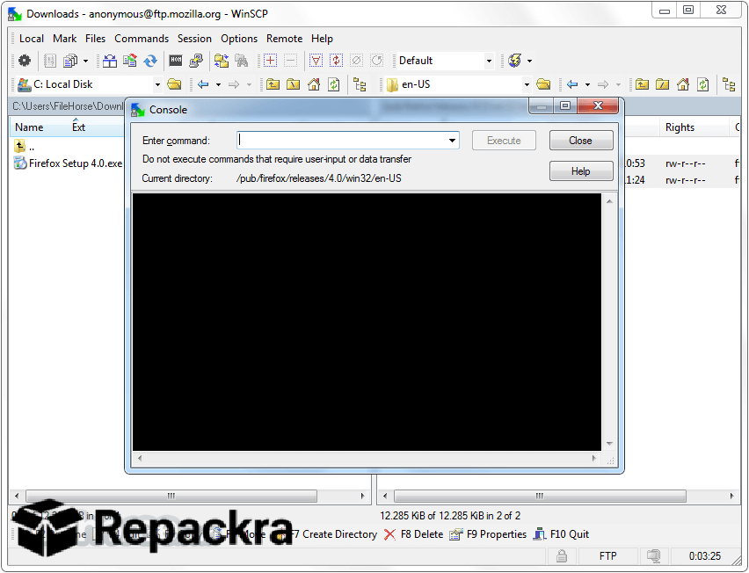Click the Open in PuTTY icon
Image resolution: width=749 pixels, height=573 pixels.
196,61
